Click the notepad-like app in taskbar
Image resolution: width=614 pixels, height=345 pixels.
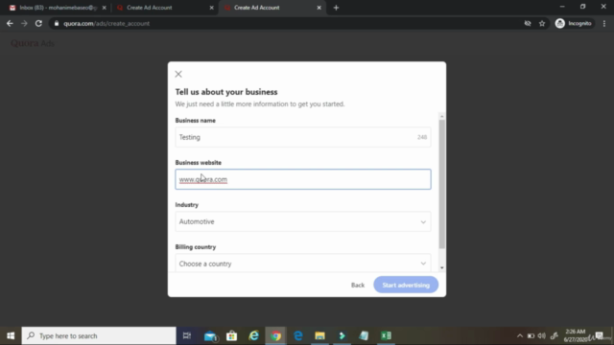pos(364,335)
